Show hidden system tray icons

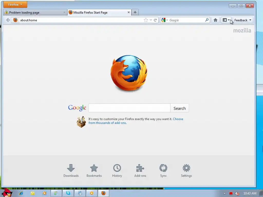click(x=224, y=193)
